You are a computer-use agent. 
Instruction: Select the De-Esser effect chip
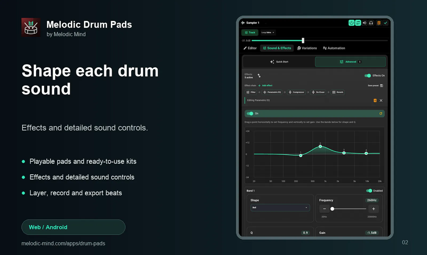318,92
